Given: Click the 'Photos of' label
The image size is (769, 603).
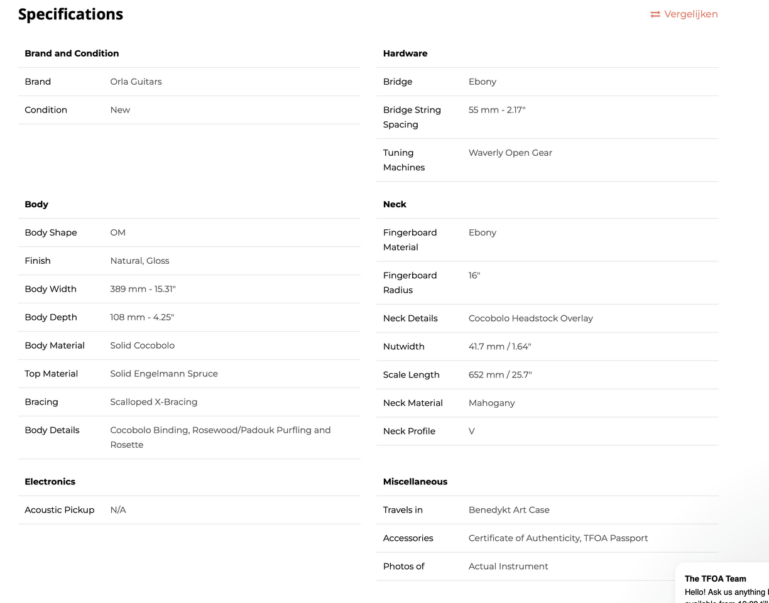Looking at the screenshot, I should (x=404, y=567).
